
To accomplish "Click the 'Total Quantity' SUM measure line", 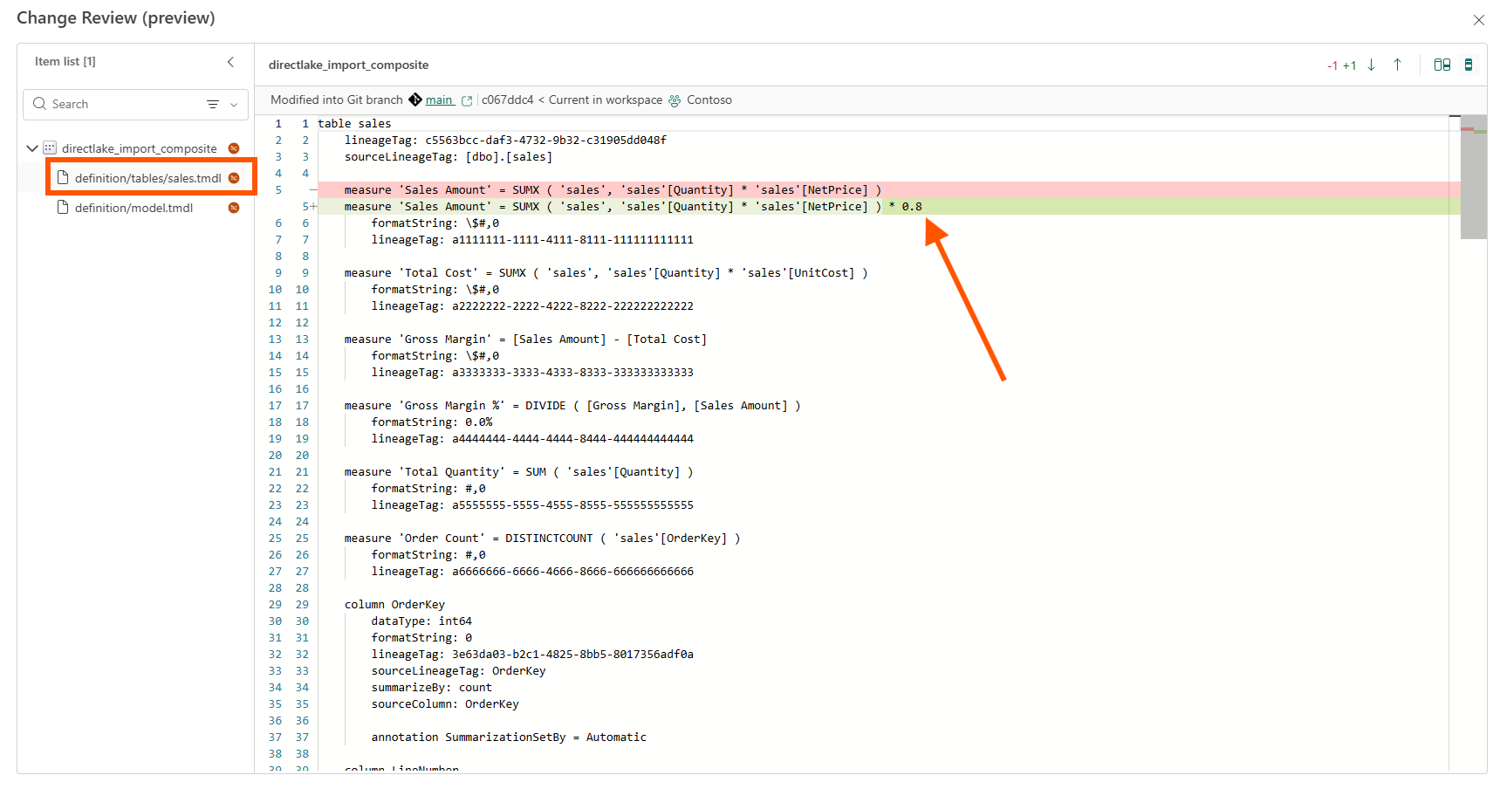I will (x=518, y=471).
